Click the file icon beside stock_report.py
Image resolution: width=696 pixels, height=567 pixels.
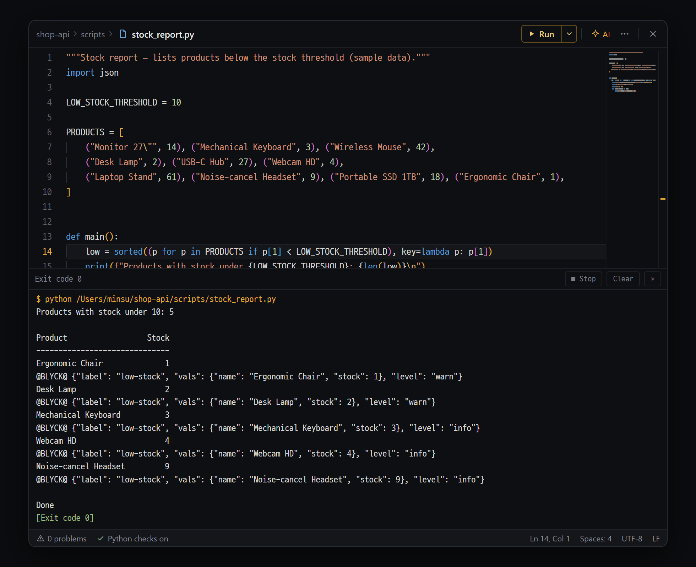coord(123,34)
